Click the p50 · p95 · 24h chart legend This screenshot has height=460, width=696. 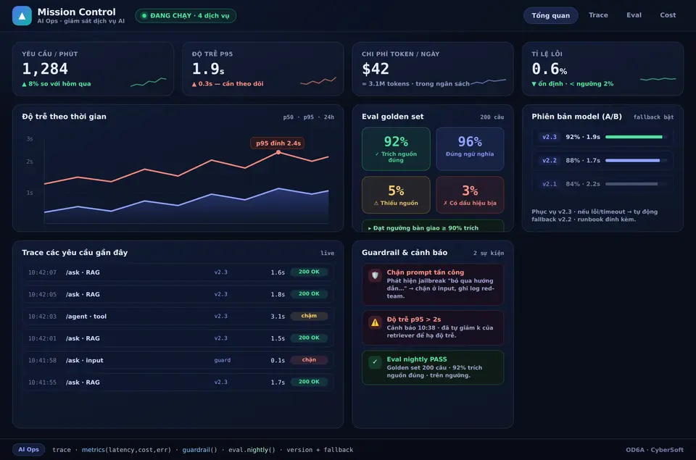pyautogui.click(x=309, y=117)
